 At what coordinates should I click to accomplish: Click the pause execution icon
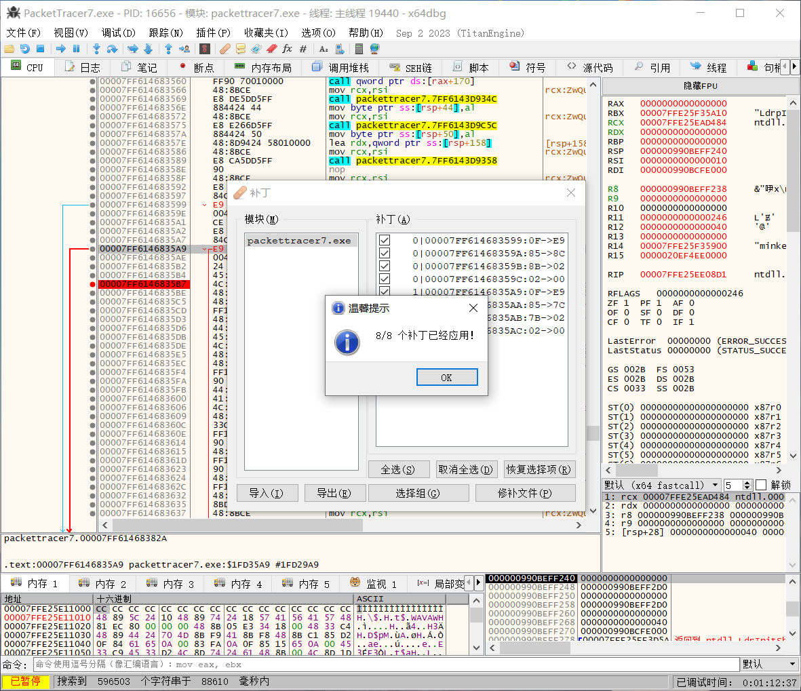click(77, 49)
